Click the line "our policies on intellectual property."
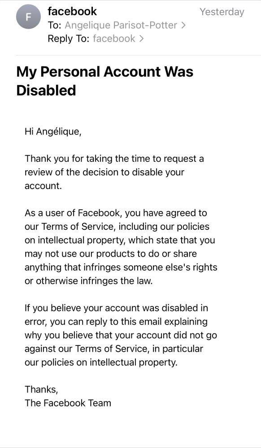This screenshot has height=448, width=261. click(101, 362)
